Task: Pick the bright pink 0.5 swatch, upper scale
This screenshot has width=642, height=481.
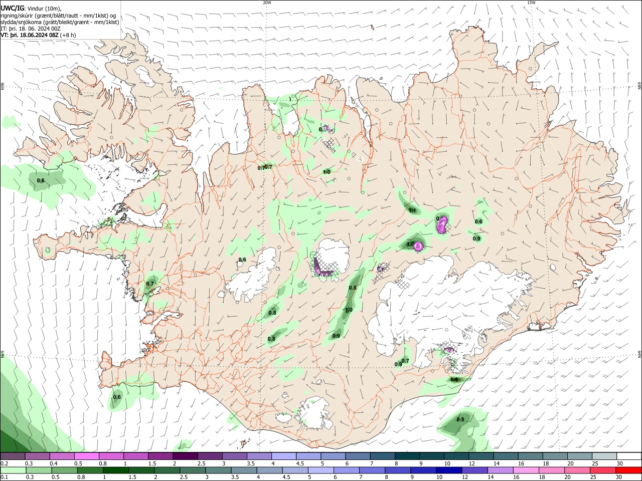Action: click(x=86, y=456)
